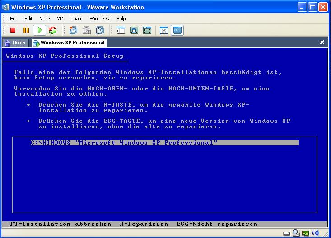Open the Team menu
Viewport: 331px width, 238px height.
76,19
